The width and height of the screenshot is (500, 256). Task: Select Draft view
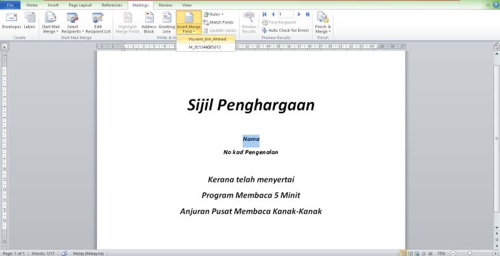coord(430,253)
